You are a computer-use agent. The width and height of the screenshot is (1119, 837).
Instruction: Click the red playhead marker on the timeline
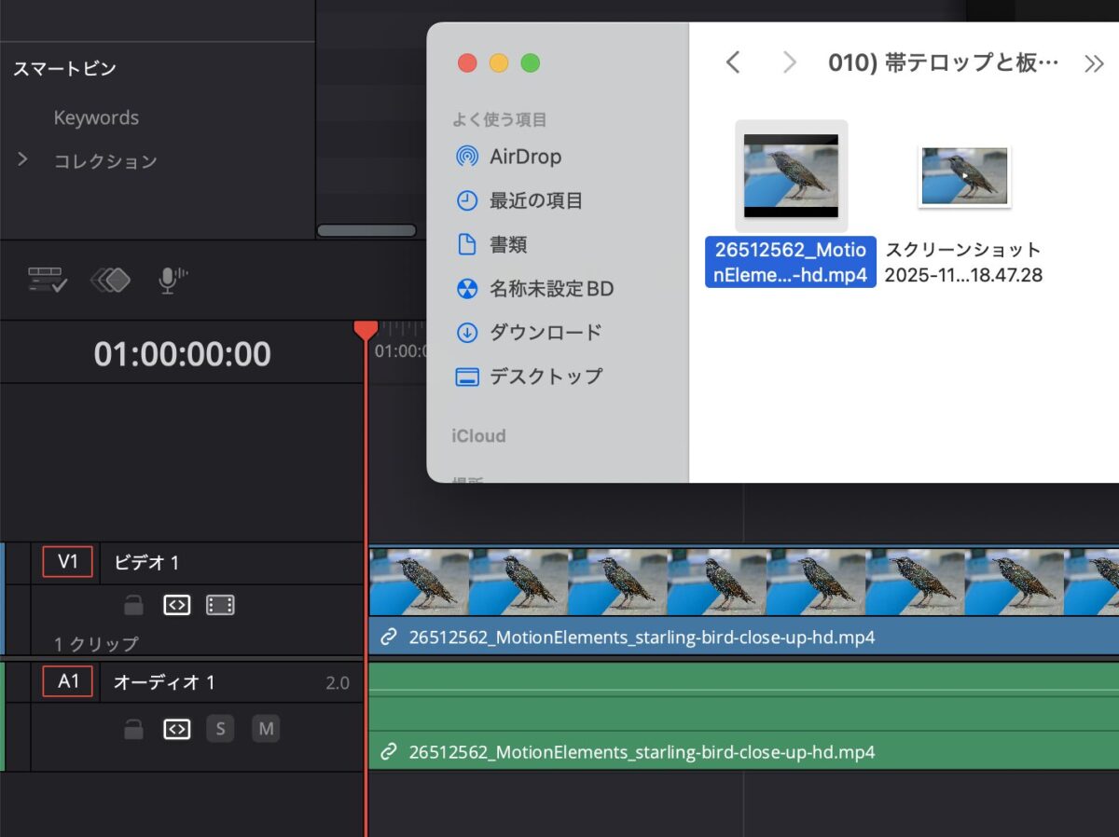[366, 329]
